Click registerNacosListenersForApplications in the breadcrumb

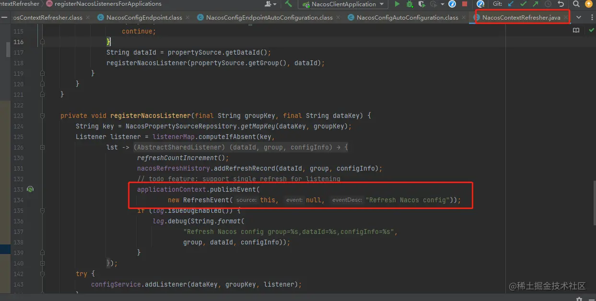point(108,4)
